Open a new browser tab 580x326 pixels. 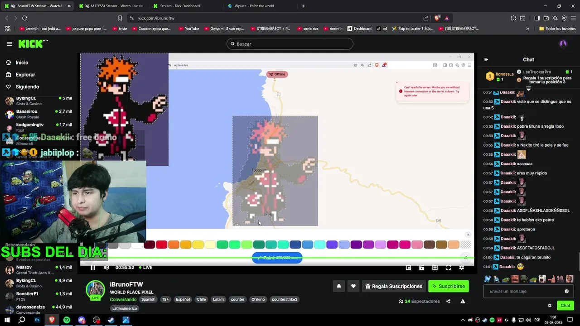coord(303,6)
